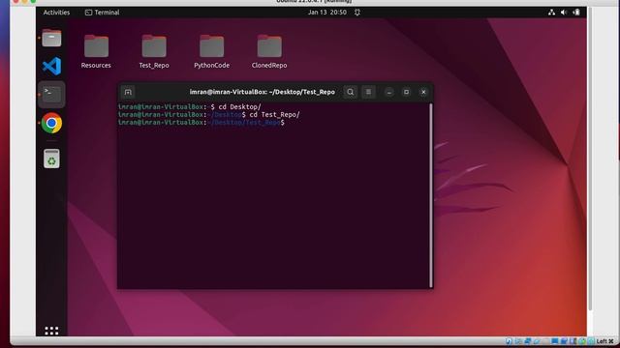Click the 'Left ⌘' host key indicator
Screen dimensions: 620x348
pos(604,341)
